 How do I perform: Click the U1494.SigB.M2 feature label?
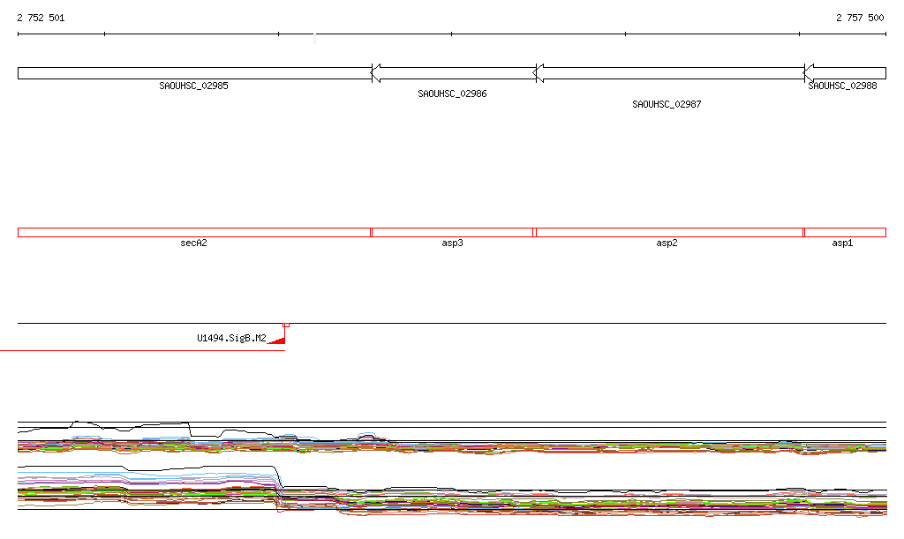pos(231,338)
